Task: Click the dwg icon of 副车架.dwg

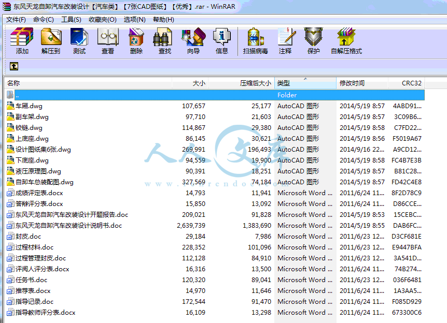Action: click(10, 116)
